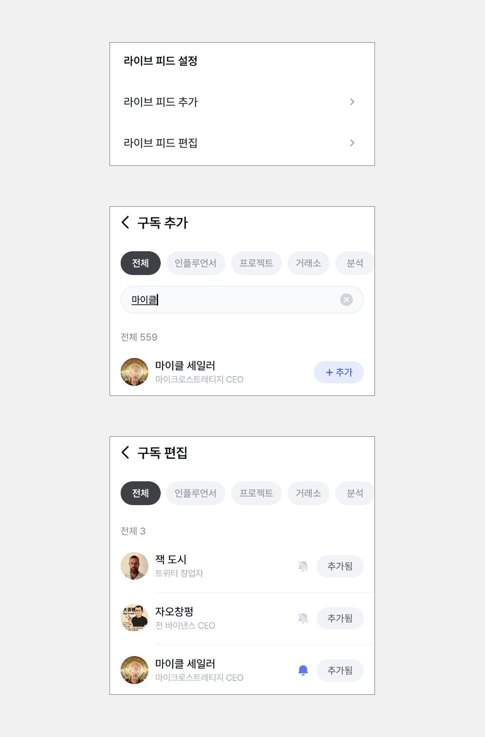This screenshot has height=737, width=485.
Task: Focus the search field containing 마이클
Action: [234, 300]
